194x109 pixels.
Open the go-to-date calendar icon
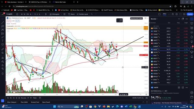40,98
